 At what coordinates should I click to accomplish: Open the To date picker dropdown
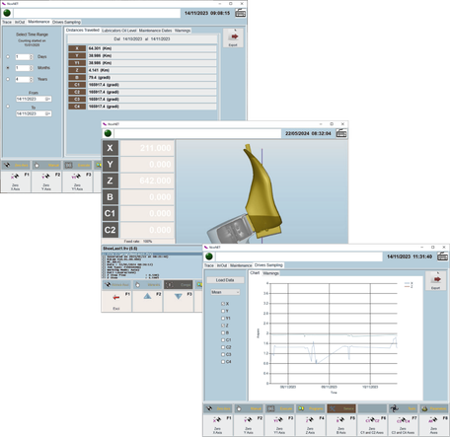pyautogui.click(x=47, y=113)
